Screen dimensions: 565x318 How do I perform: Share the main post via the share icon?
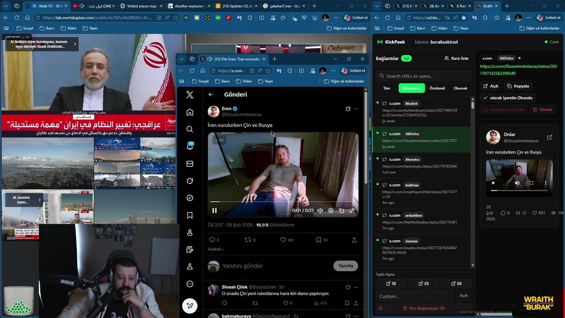[x=354, y=240]
